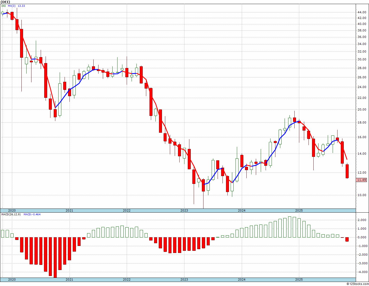Viewport: 369px width, 286px height.
Task: Click the (DEI) chart title
Action: (5, 2)
